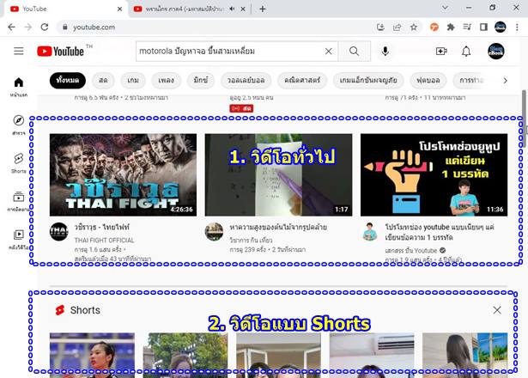Select the วอลเลย์บอล chip
This screenshot has height=378, width=528.
click(x=246, y=80)
